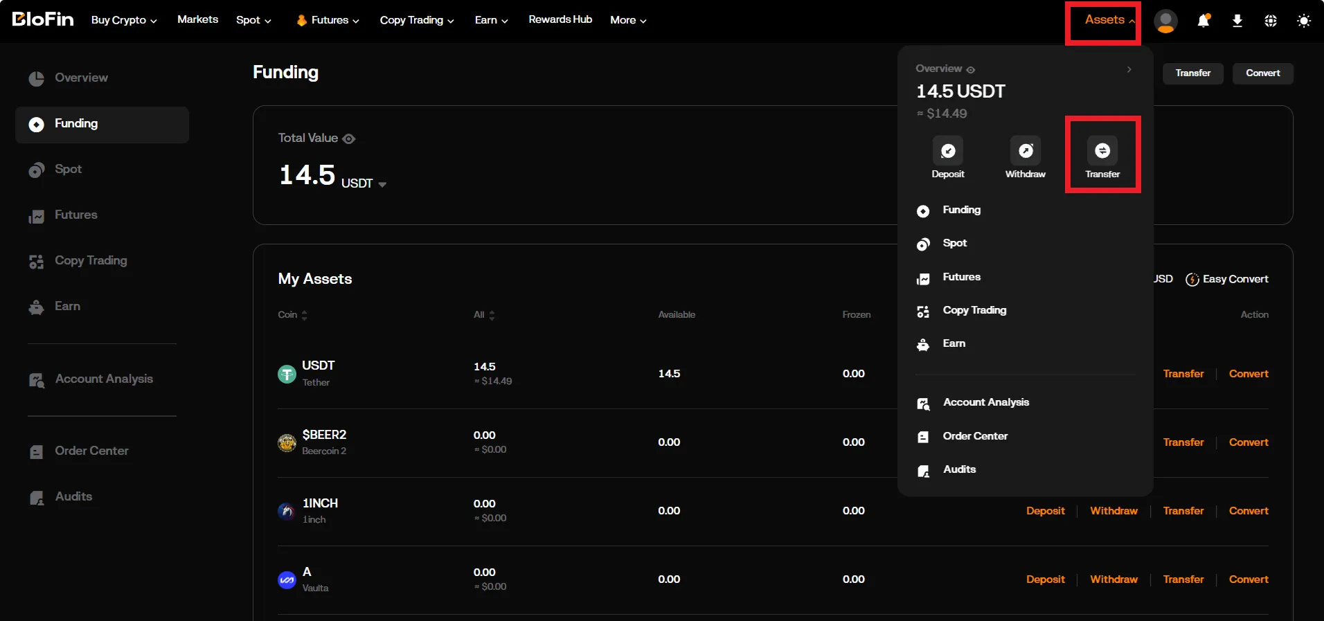This screenshot has height=621, width=1324.
Task: Click the sidebar Futures icon
Action: [x=37, y=216]
